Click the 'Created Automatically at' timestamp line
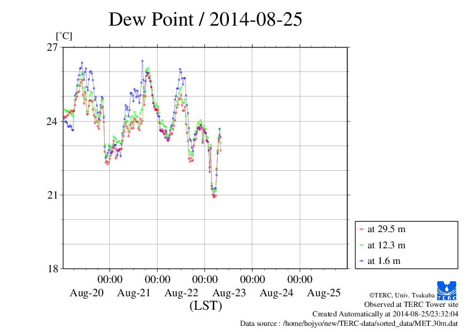This screenshot has width=469, height=332. (385, 314)
